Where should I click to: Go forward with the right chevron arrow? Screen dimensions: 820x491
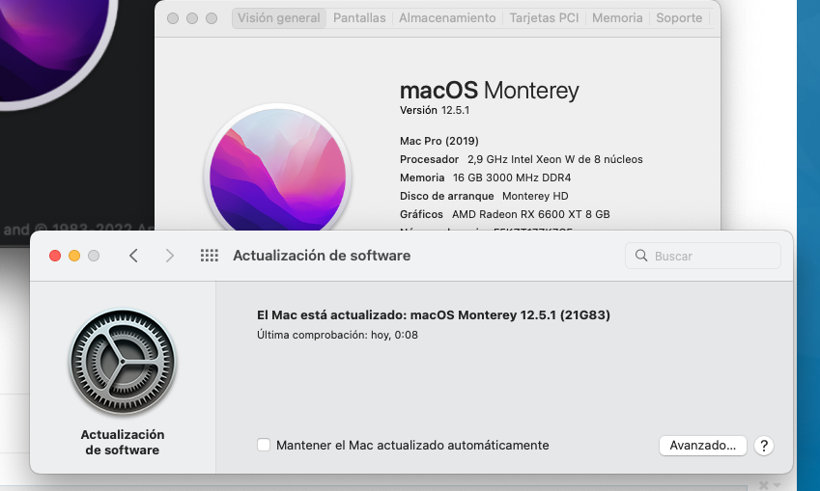[x=169, y=256]
